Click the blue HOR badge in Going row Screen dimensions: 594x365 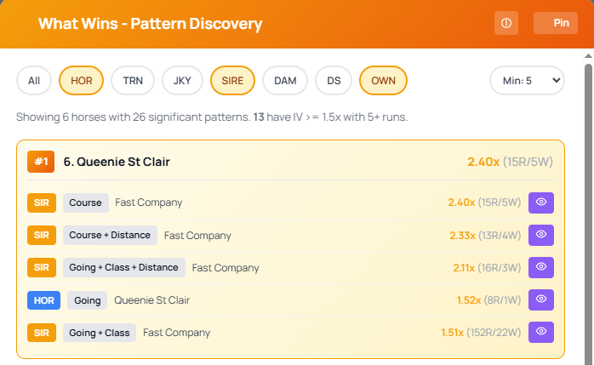[43, 300]
